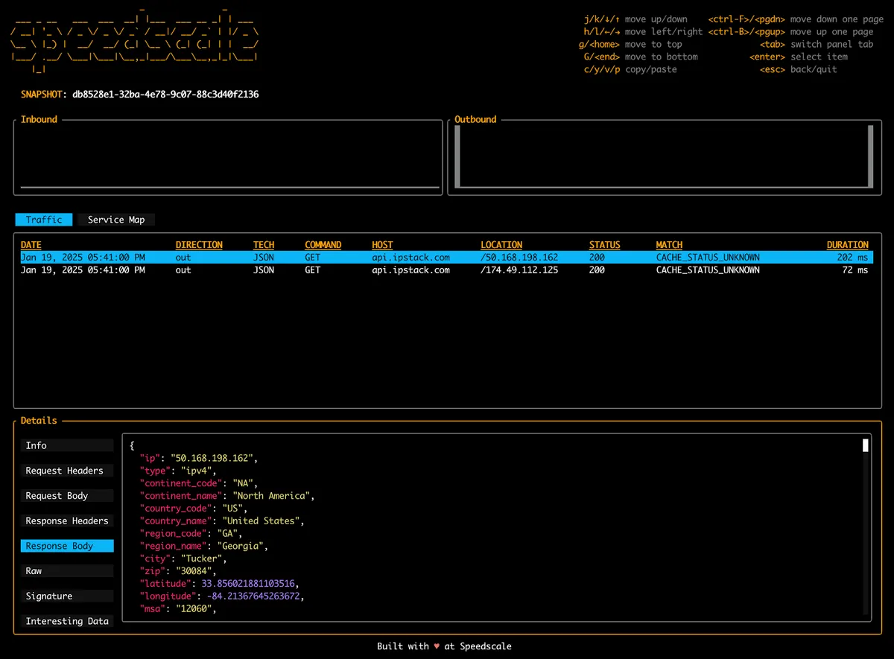View the Interesting Data panel

click(x=67, y=621)
